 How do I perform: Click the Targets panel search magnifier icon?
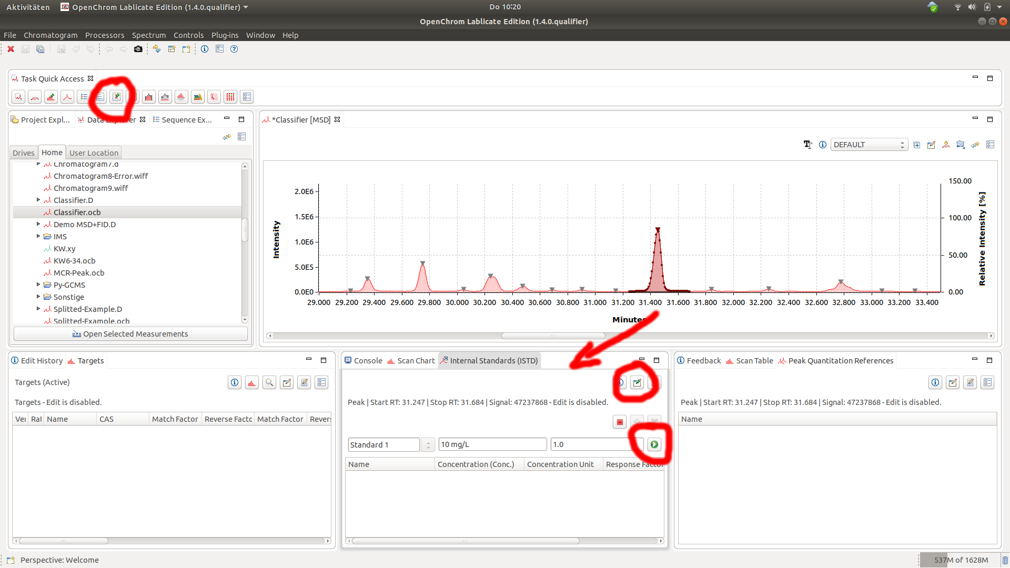[269, 382]
